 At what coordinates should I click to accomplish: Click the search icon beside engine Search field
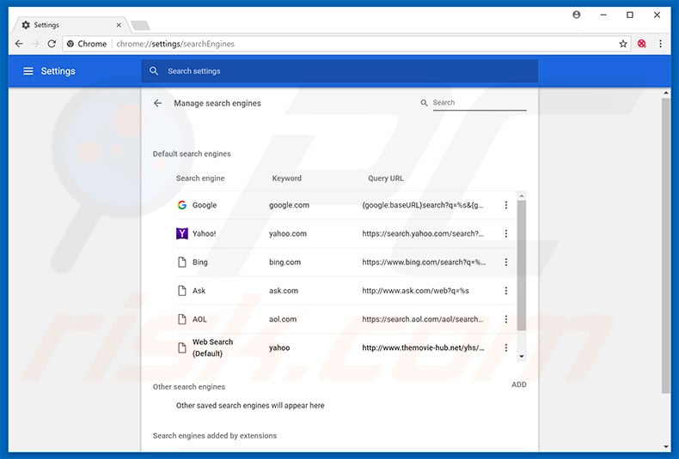pyautogui.click(x=424, y=103)
